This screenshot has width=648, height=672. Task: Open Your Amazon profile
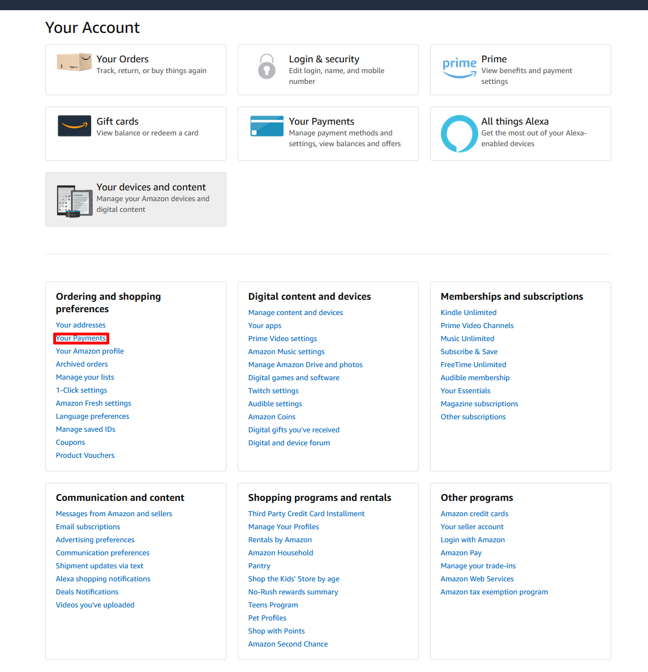click(x=90, y=351)
